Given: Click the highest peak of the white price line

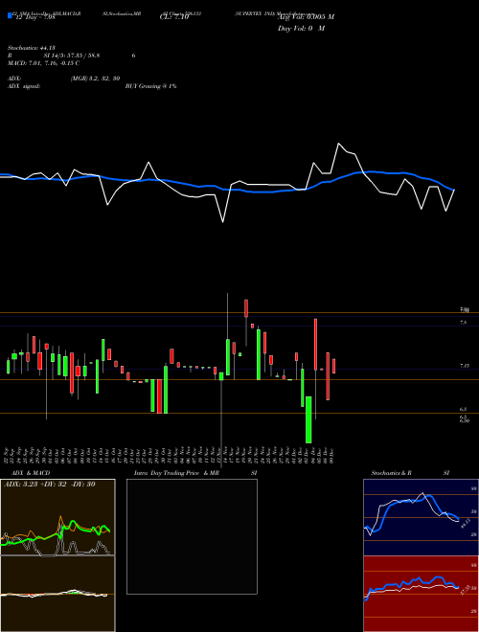Looking at the screenshot, I should coord(338,144).
